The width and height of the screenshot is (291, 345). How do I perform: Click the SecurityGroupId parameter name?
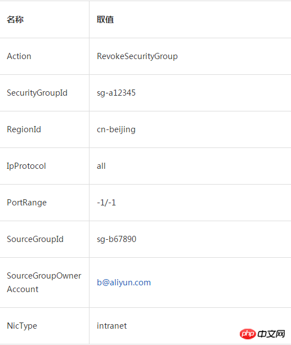pos(37,93)
